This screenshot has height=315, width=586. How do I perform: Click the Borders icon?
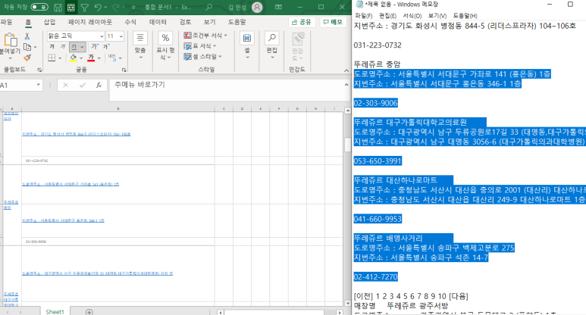tap(52, 58)
